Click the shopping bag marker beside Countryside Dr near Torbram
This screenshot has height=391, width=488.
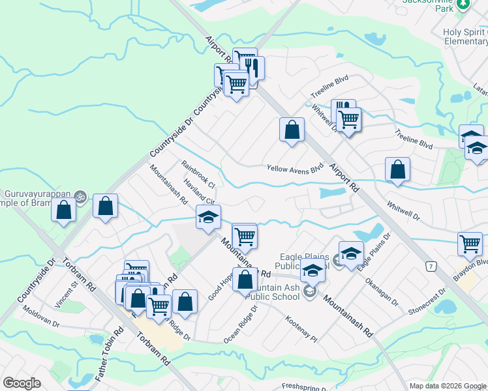coord(105,206)
